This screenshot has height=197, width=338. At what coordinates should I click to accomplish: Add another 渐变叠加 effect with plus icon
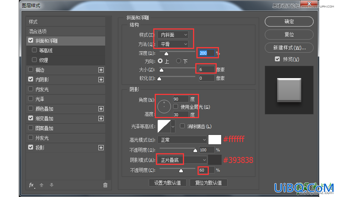click(x=101, y=118)
